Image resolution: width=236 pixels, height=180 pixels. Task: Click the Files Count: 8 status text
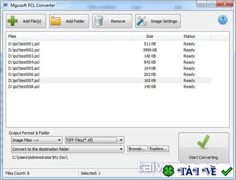pyautogui.click(x=17, y=173)
